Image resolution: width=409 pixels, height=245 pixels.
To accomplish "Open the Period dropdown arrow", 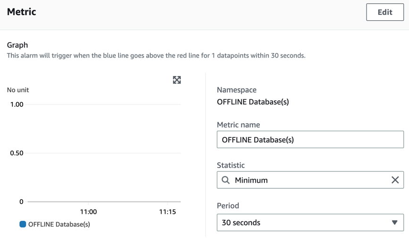I will 394,222.
